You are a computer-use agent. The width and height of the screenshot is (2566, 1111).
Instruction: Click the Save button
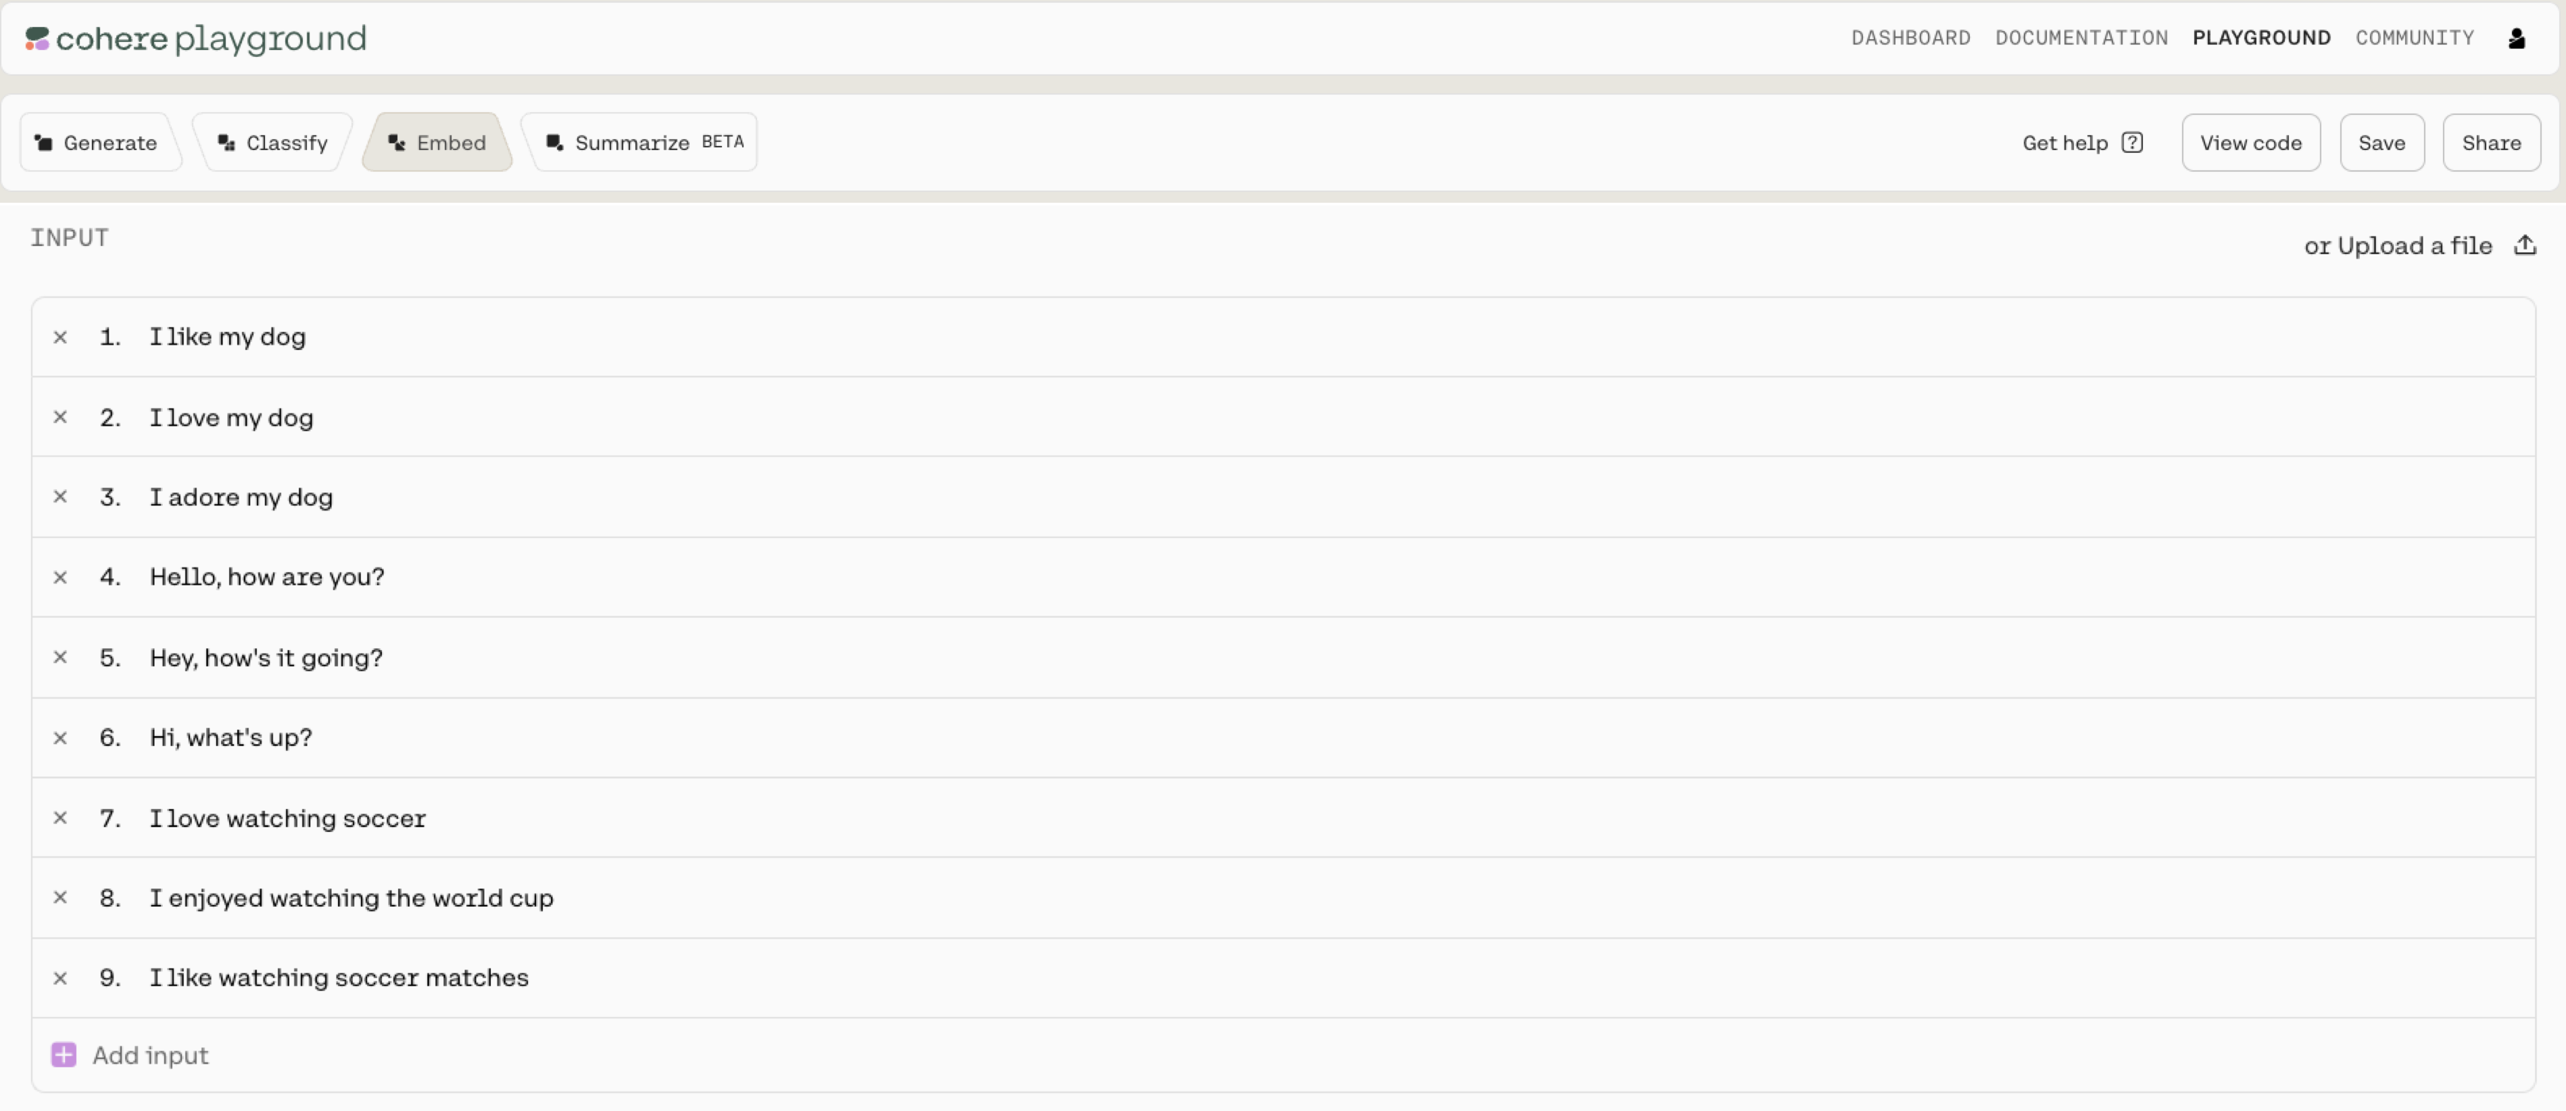pos(2381,143)
